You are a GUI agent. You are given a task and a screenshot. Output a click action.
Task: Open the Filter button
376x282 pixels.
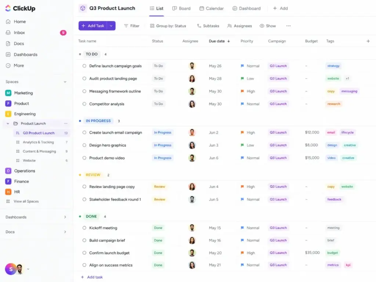coord(131,26)
